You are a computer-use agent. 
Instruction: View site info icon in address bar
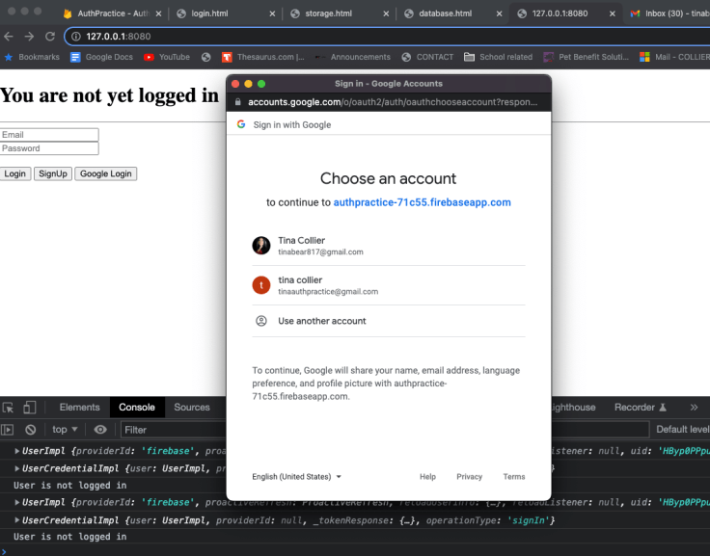[x=76, y=37]
